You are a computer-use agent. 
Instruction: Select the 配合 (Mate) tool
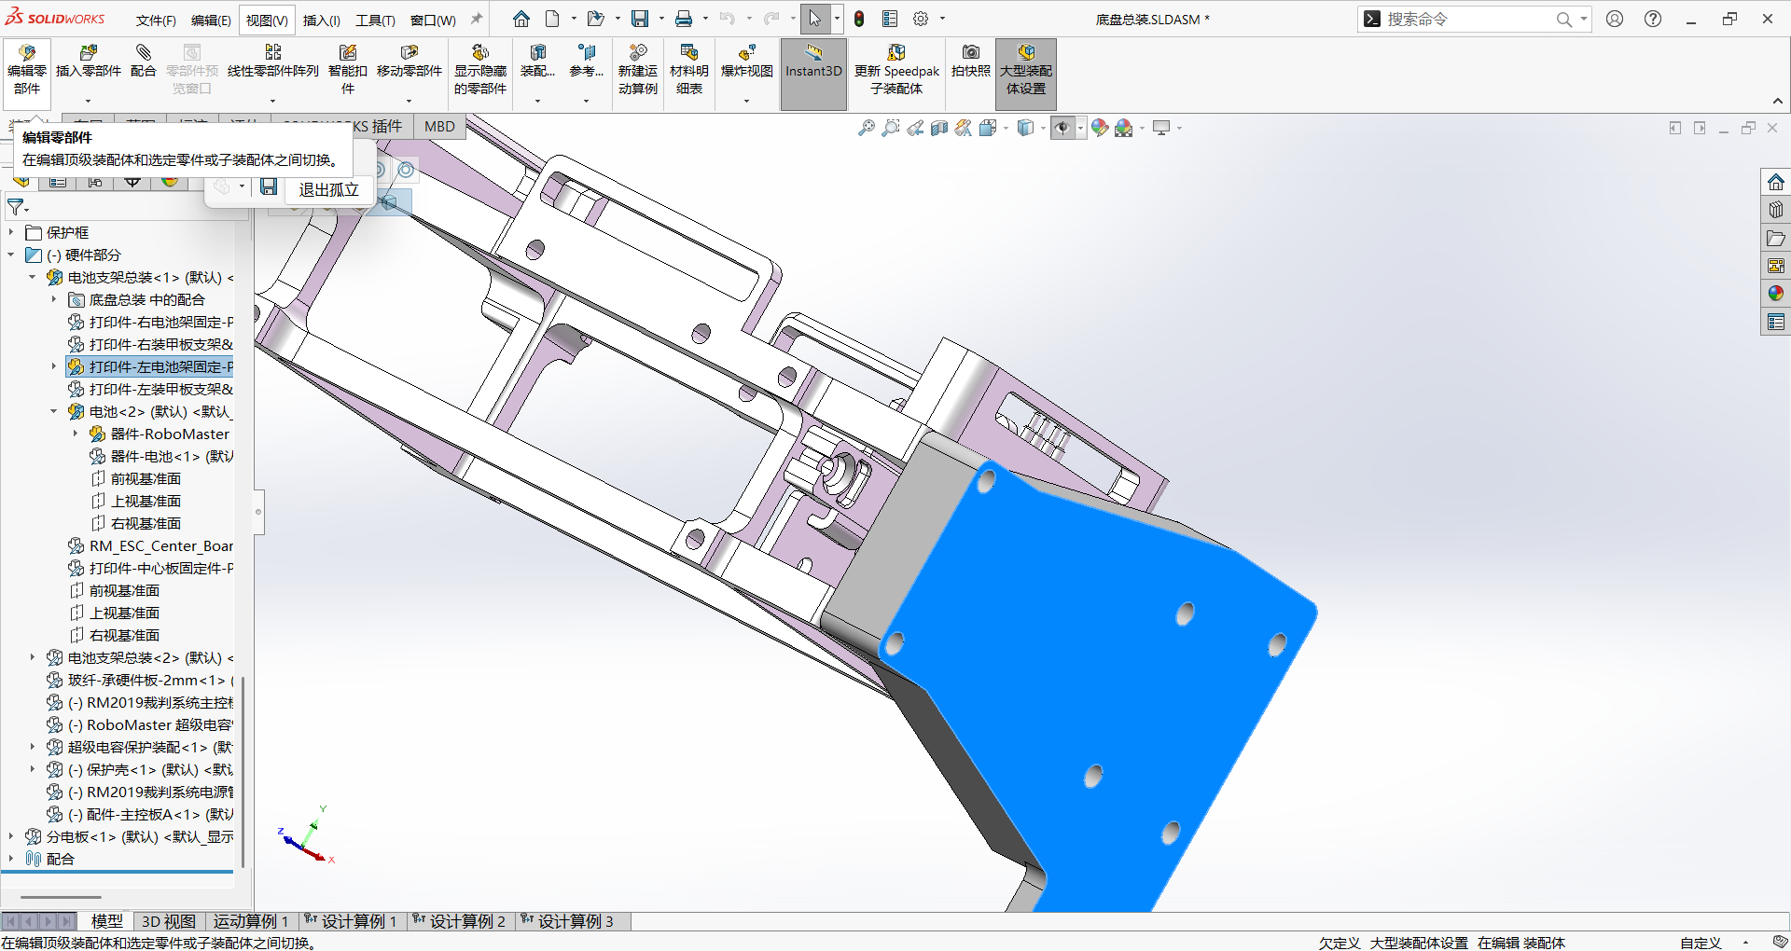143,62
